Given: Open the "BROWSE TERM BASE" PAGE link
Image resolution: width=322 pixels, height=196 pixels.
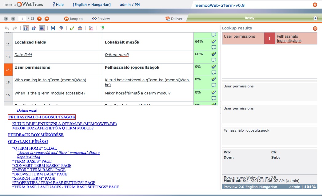Looking at the screenshot, I should click(40, 174).
